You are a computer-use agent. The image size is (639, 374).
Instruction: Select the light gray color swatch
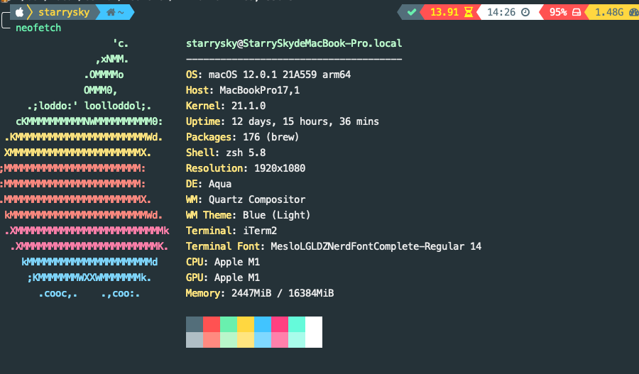195,340
